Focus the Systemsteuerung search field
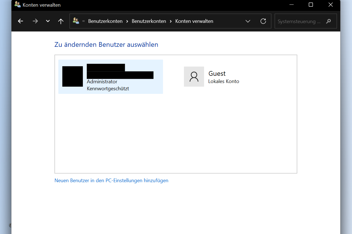This screenshot has width=352, height=234. [x=300, y=21]
